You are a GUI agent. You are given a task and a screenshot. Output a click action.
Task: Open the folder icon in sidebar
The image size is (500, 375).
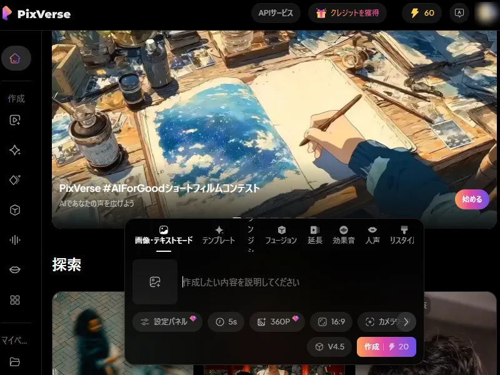15,362
